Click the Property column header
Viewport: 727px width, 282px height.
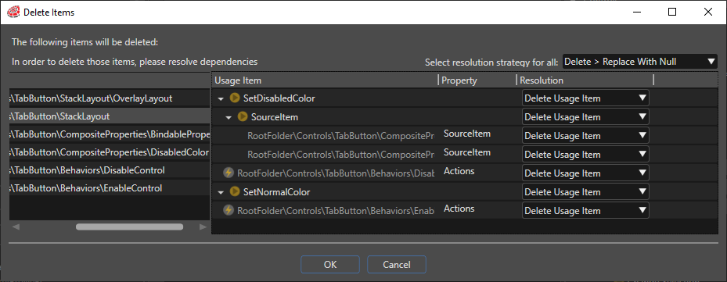[x=477, y=80]
